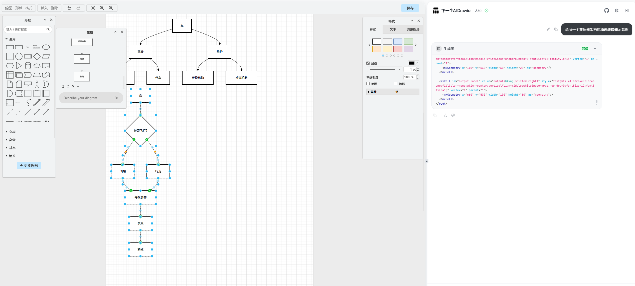The width and height of the screenshot is (635, 286).
Task: Click the 保存 button
Action: tap(410, 8)
